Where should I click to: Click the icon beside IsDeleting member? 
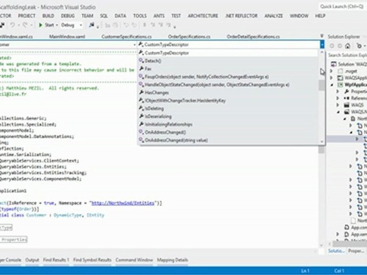coord(141,108)
